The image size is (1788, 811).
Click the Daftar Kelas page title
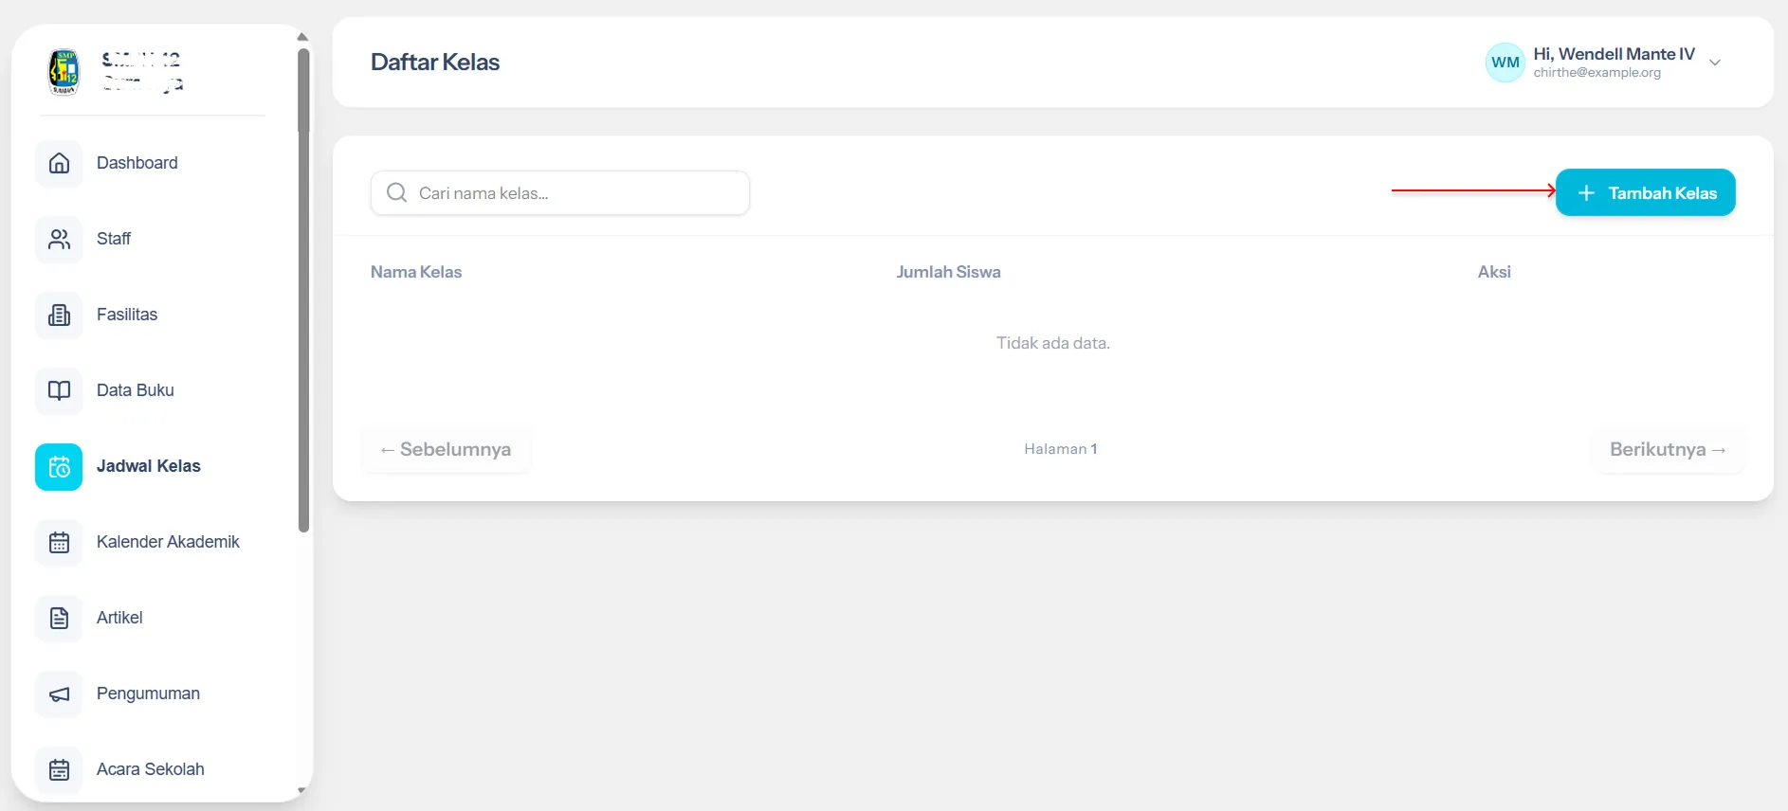coord(435,62)
